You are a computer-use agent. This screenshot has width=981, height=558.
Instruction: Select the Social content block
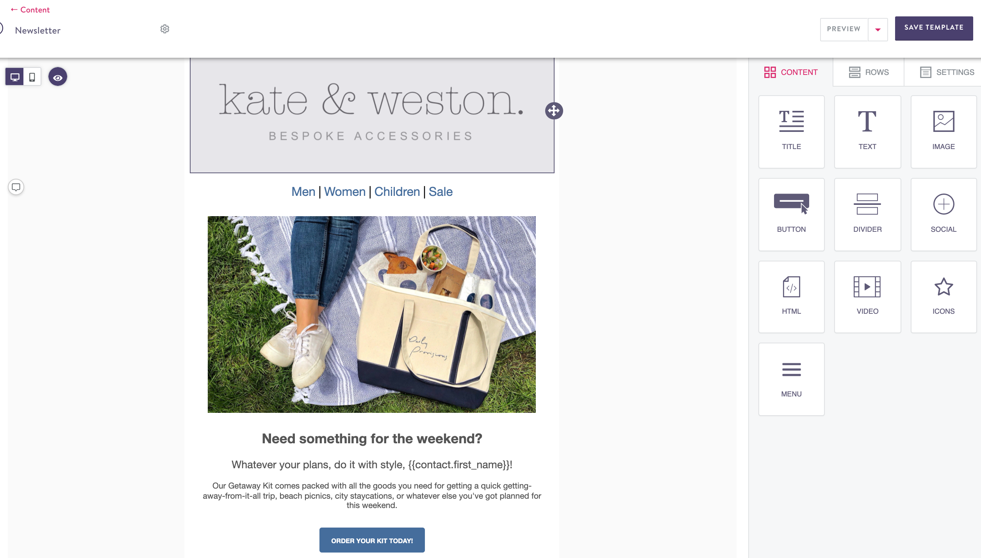[x=944, y=215]
